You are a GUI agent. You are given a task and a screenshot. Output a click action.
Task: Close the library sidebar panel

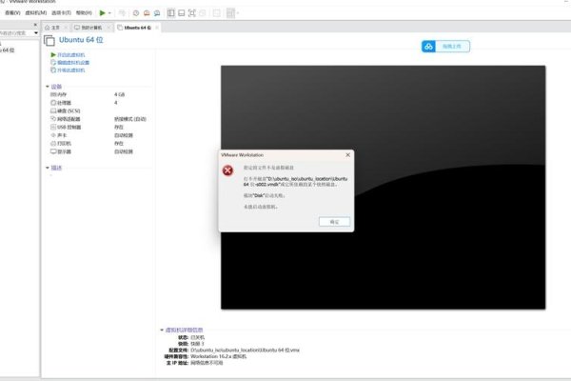(35, 25)
